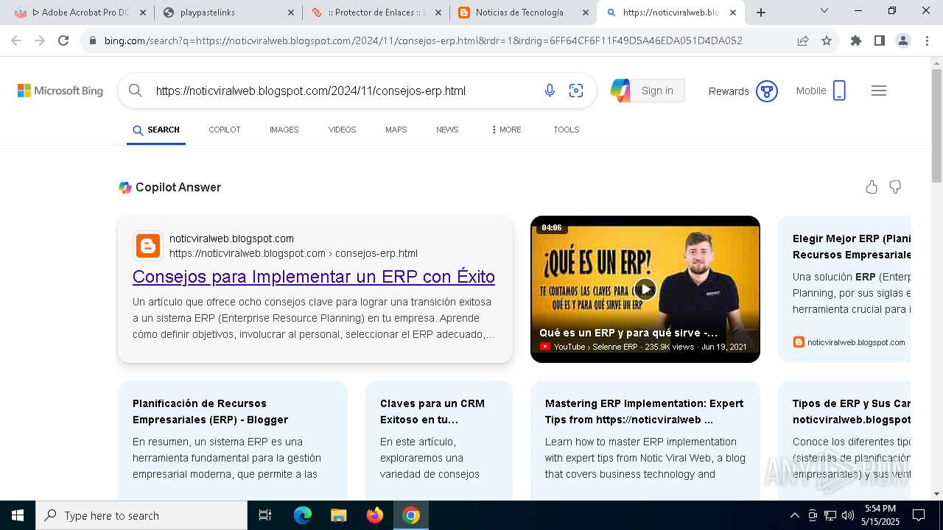Open Bing hamburger settings menu
943x530 pixels.
point(878,91)
